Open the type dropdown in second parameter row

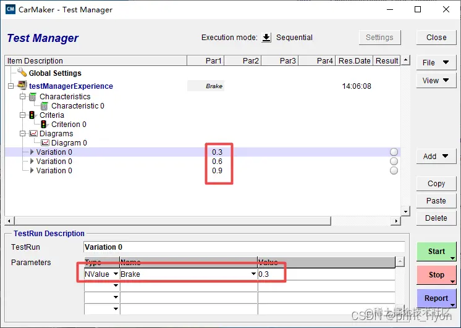click(x=116, y=285)
